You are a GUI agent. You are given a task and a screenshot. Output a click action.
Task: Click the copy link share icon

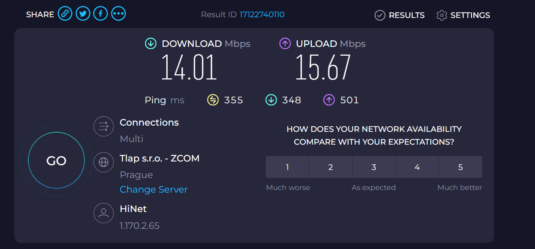[x=65, y=14]
